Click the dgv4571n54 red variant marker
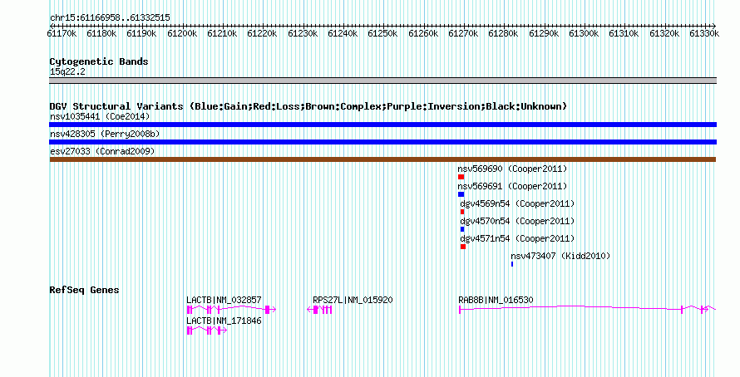The height and width of the screenshot is (377, 740). pos(463,247)
